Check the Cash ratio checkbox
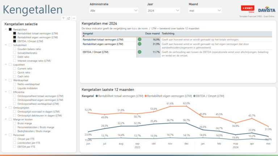278x156 pixels. tap(14, 76)
